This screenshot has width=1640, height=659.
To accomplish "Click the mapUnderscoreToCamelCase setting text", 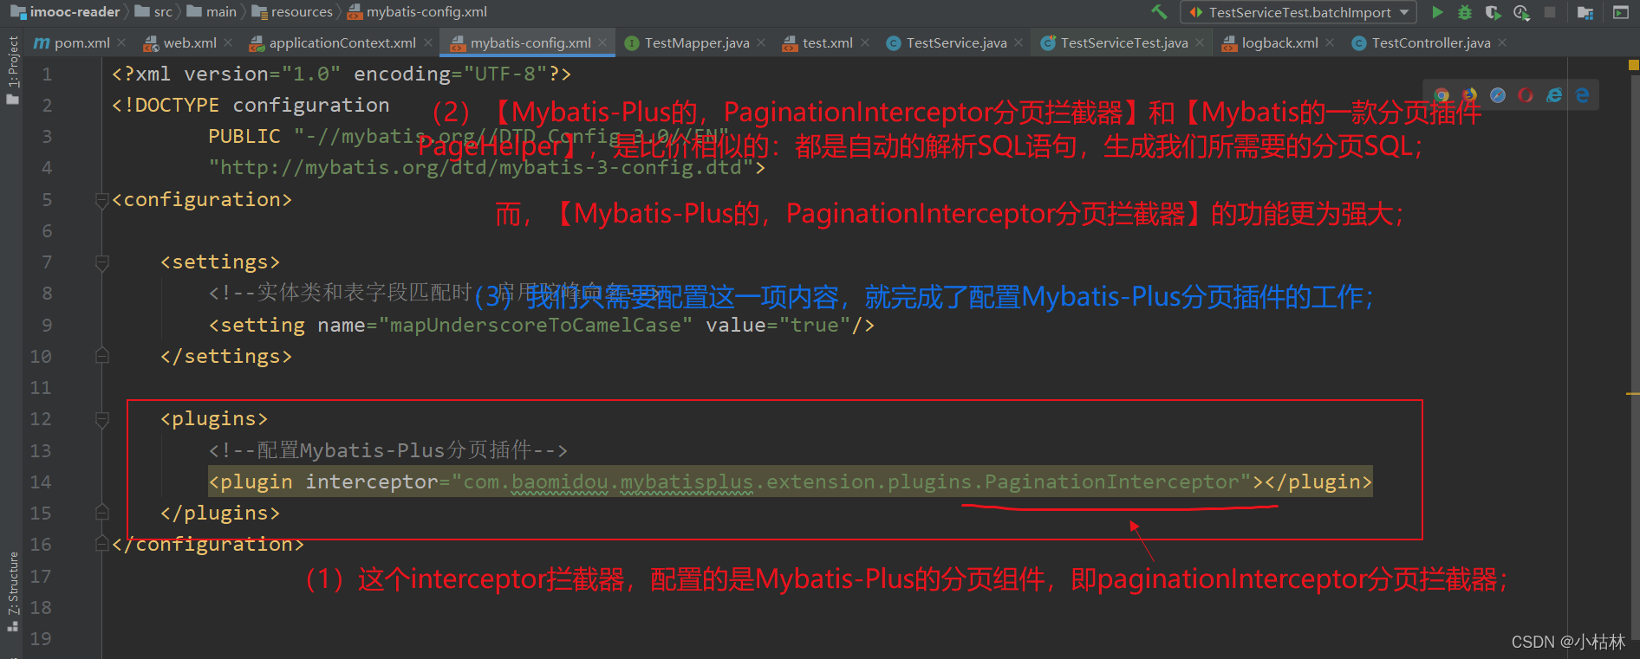I will (535, 326).
